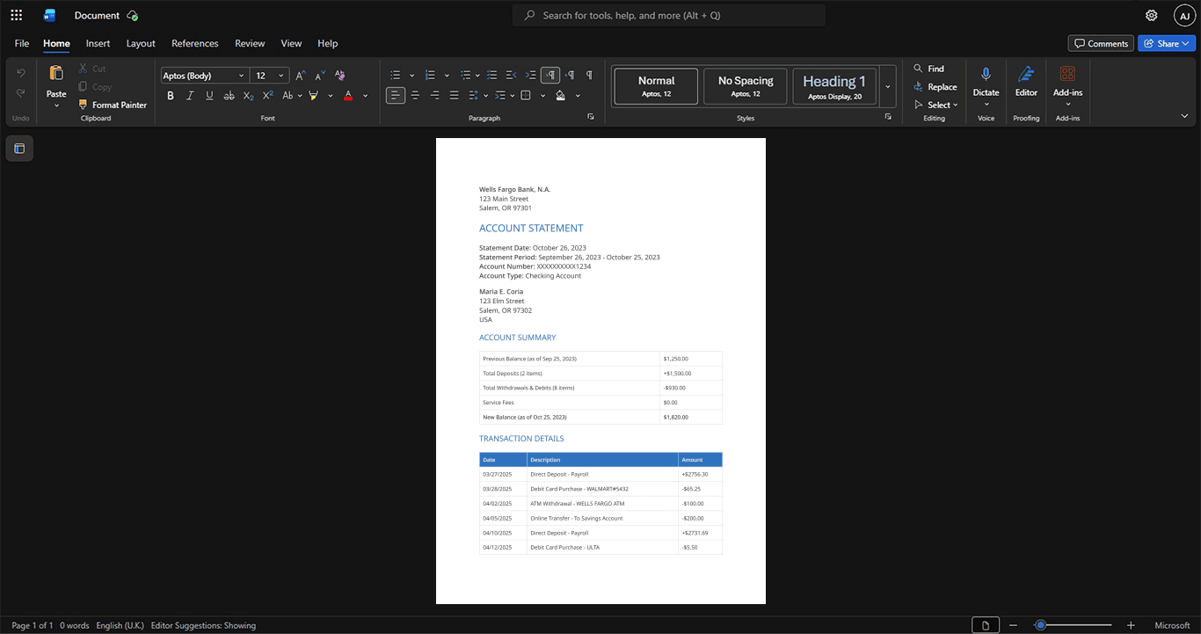This screenshot has height=634, width=1201.
Task: Increase the paragraph indent
Action: [531, 76]
